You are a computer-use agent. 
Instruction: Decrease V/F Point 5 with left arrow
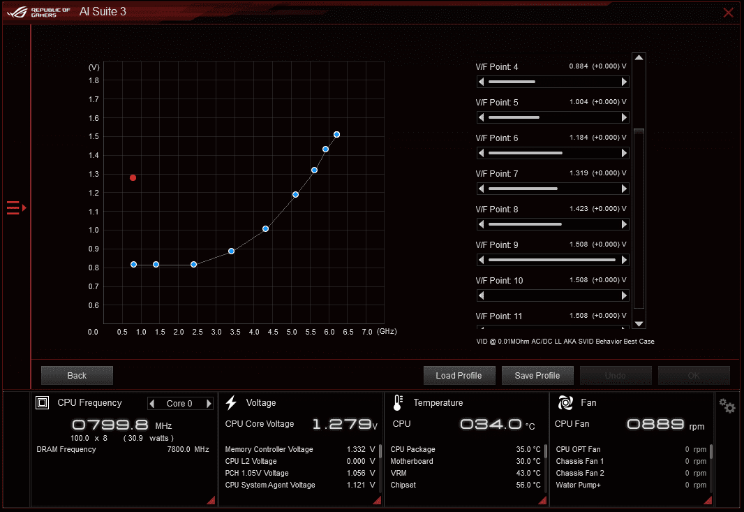[x=481, y=117]
